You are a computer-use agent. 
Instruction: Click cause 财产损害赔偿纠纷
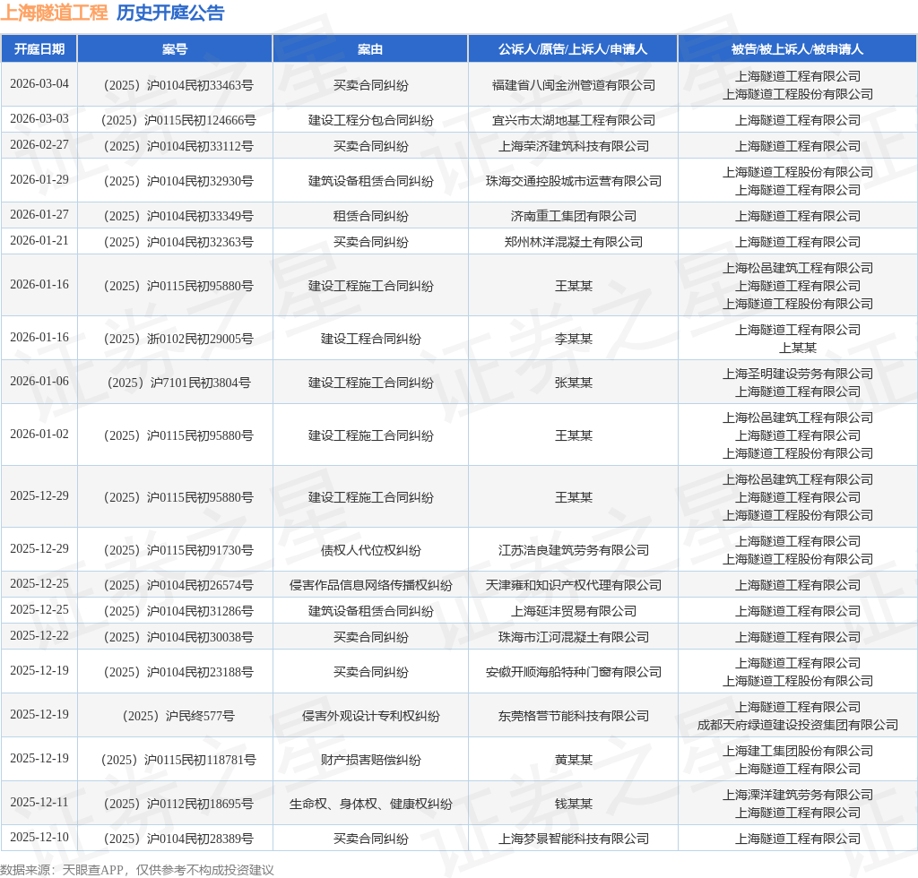(370, 760)
